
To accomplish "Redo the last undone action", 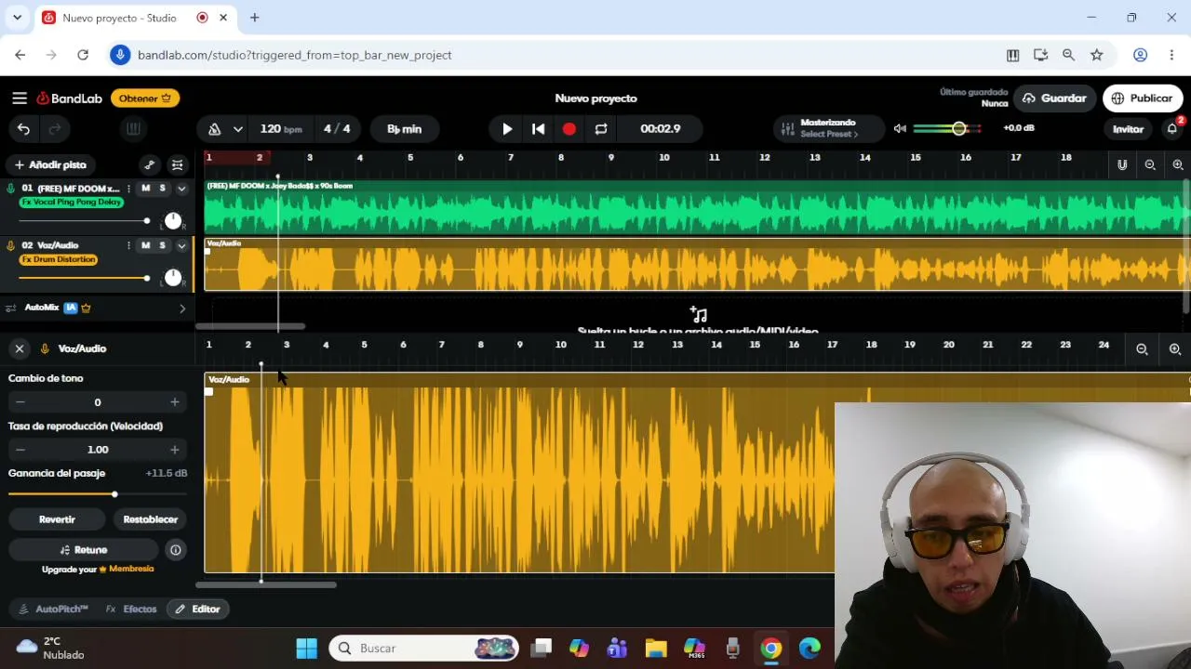I will [55, 129].
